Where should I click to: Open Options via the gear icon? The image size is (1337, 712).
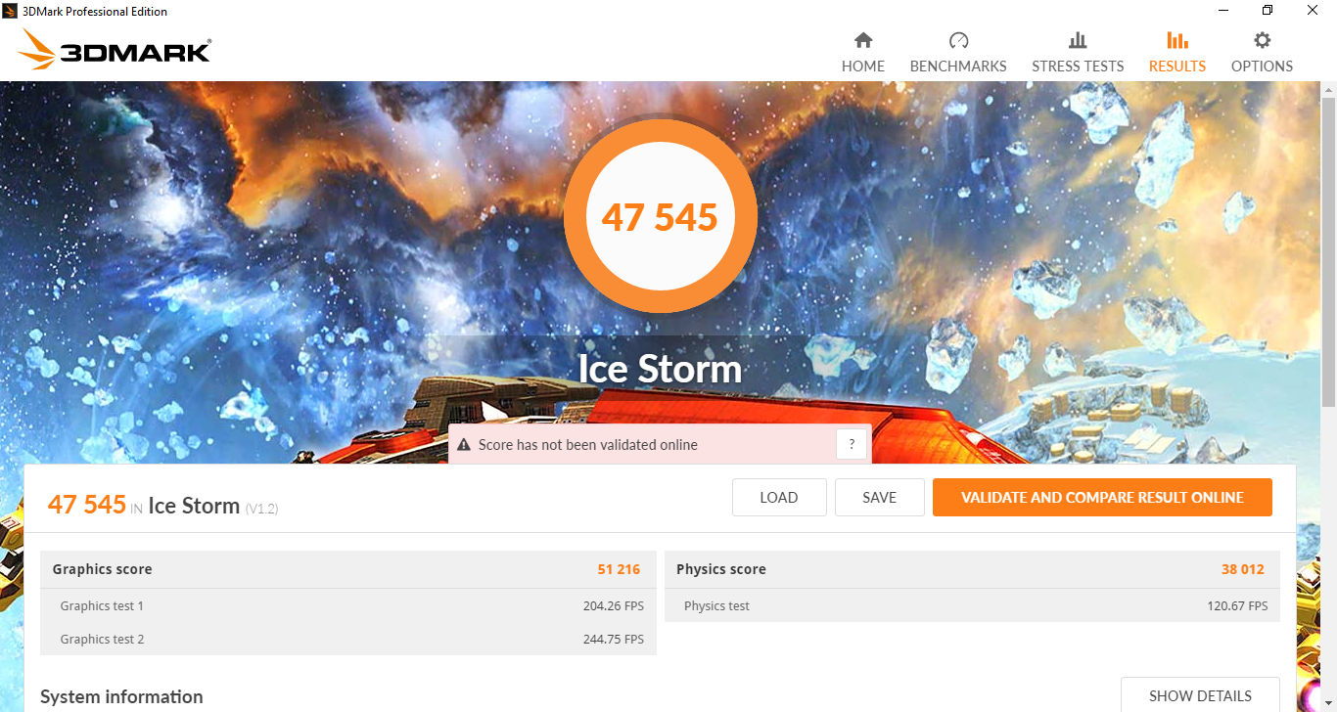[x=1263, y=40]
